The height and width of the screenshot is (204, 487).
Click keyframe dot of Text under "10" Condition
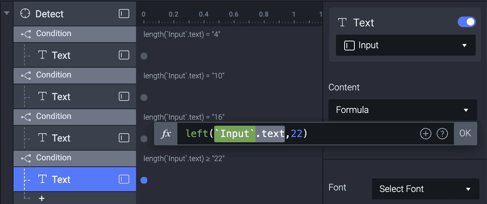point(144,98)
